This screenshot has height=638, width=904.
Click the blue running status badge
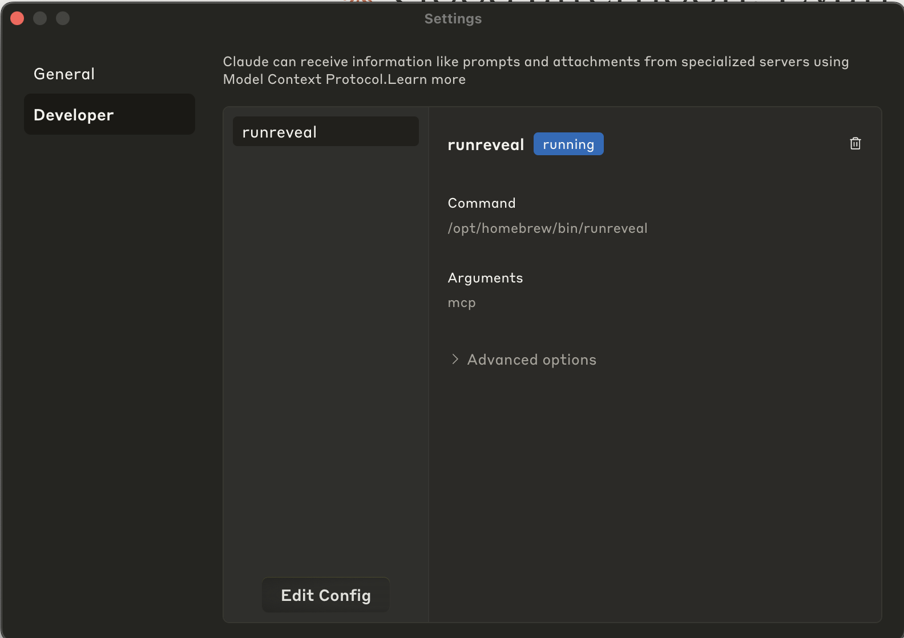coord(568,144)
